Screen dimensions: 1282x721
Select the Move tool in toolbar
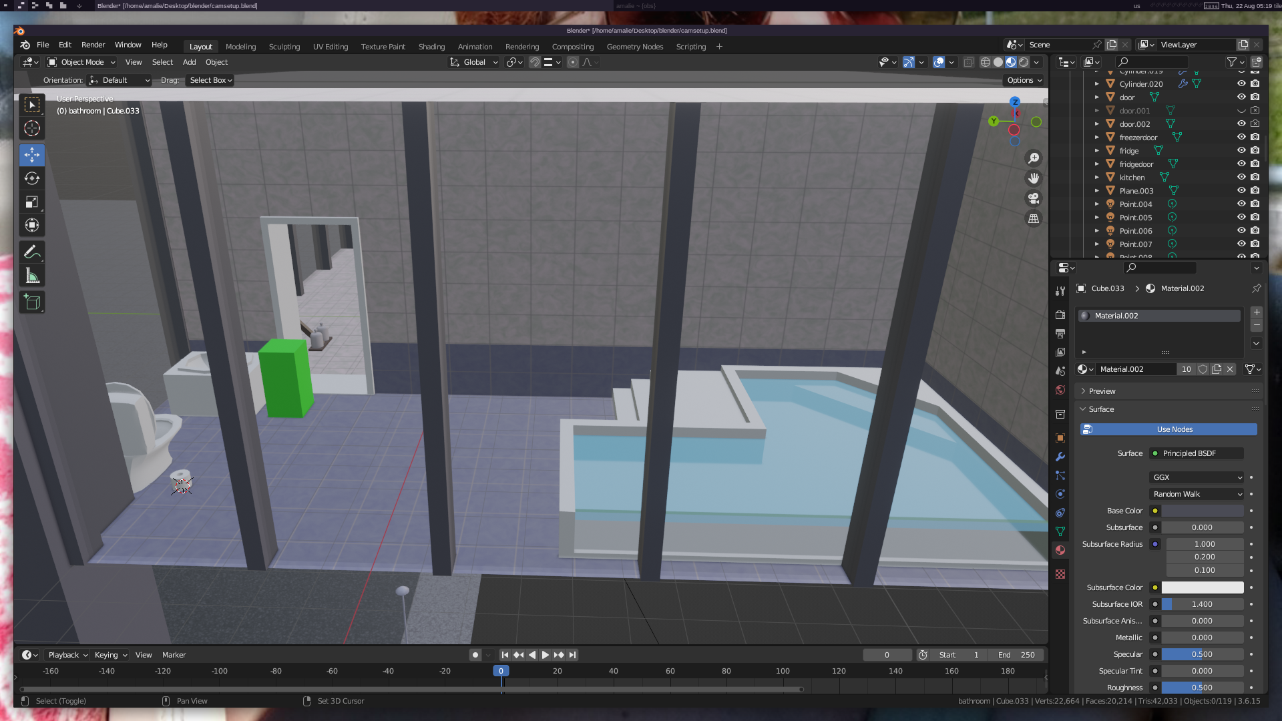pyautogui.click(x=31, y=155)
